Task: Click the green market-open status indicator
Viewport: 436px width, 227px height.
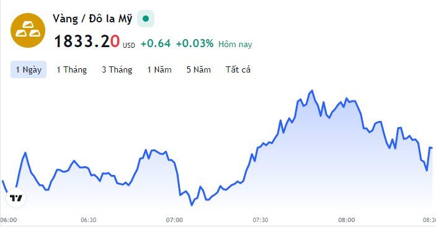Action: tap(146, 19)
